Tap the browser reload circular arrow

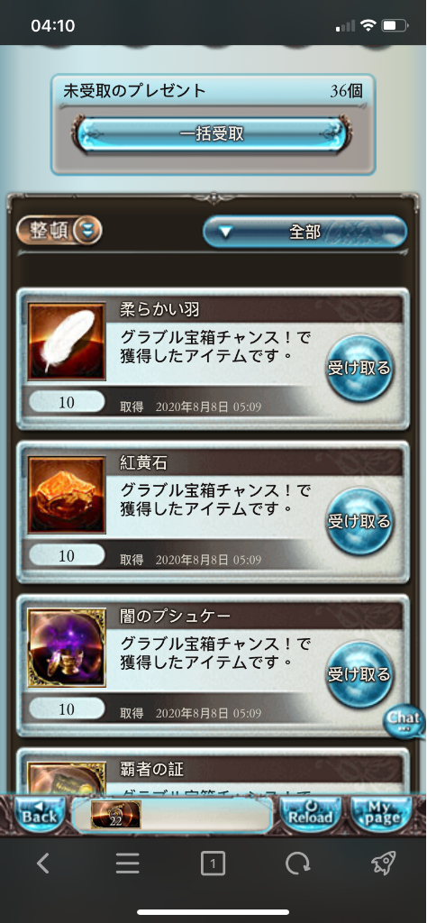click(x=297, y=864)
